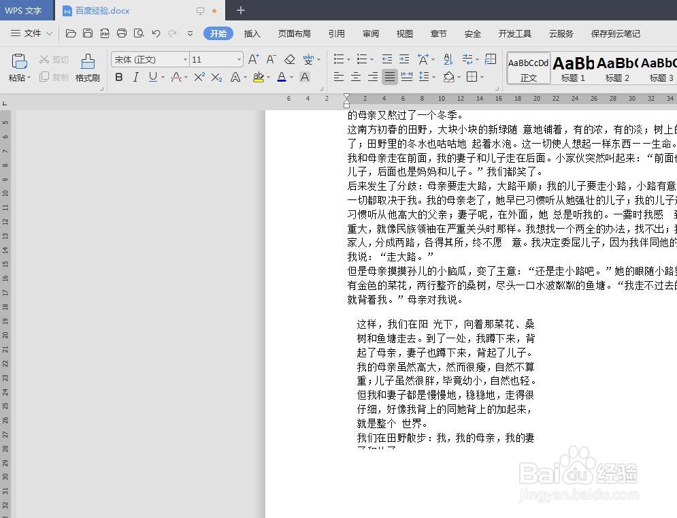Toggle underline formatting

(151, 77)
